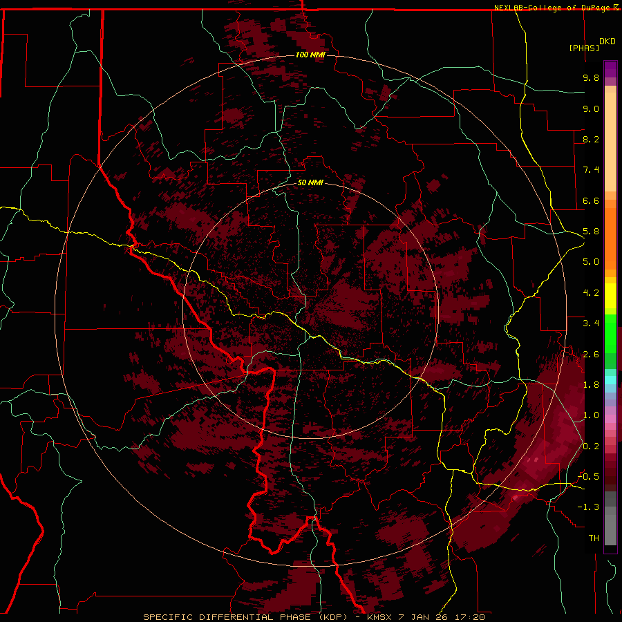Select the 0.2 scale value label

[591, 446]
